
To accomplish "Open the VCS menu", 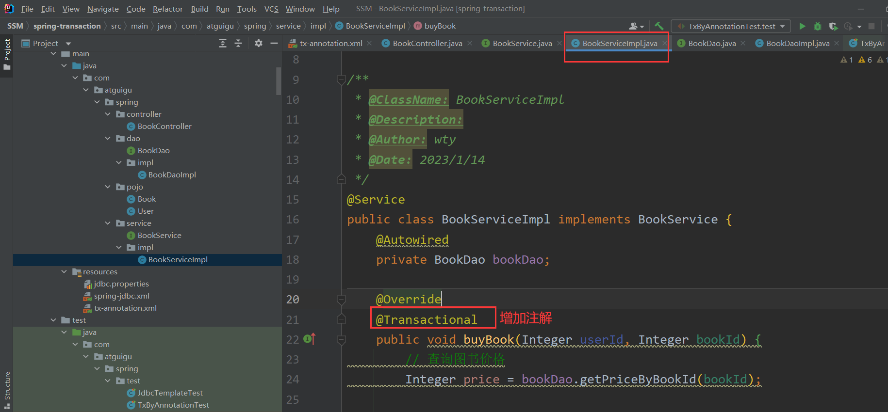I will tap(271, 9).
